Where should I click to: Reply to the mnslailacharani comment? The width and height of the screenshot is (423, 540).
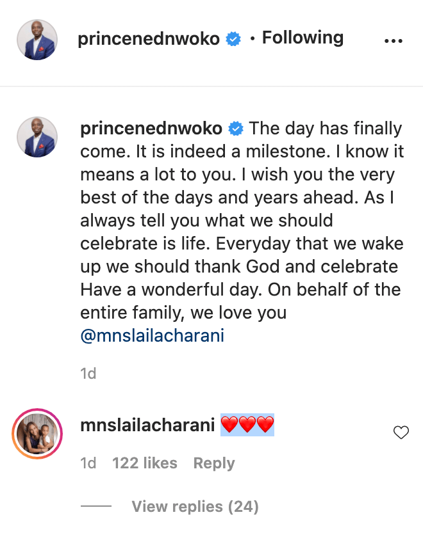214,463
